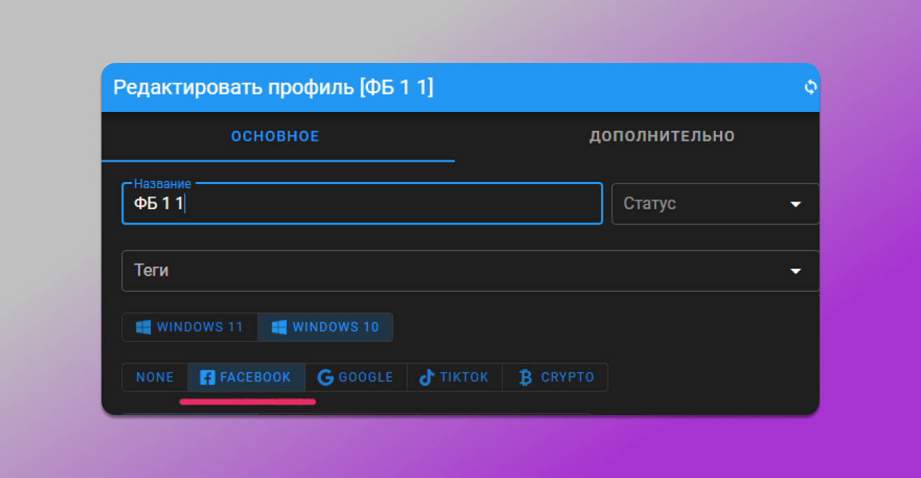Switch operating system to Windows 11
921x478 pixels.
click(x=190, y=327)
